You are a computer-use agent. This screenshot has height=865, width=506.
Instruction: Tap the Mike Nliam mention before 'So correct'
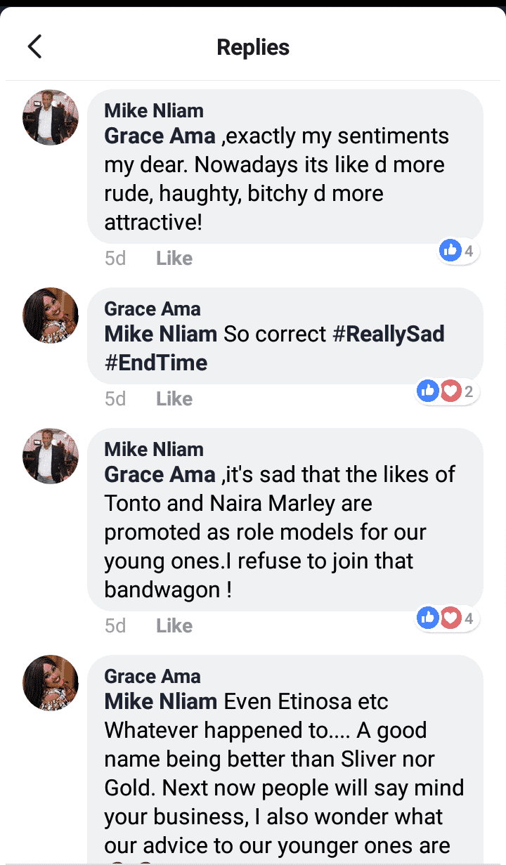pyautogui.click(x=160, y=334)
